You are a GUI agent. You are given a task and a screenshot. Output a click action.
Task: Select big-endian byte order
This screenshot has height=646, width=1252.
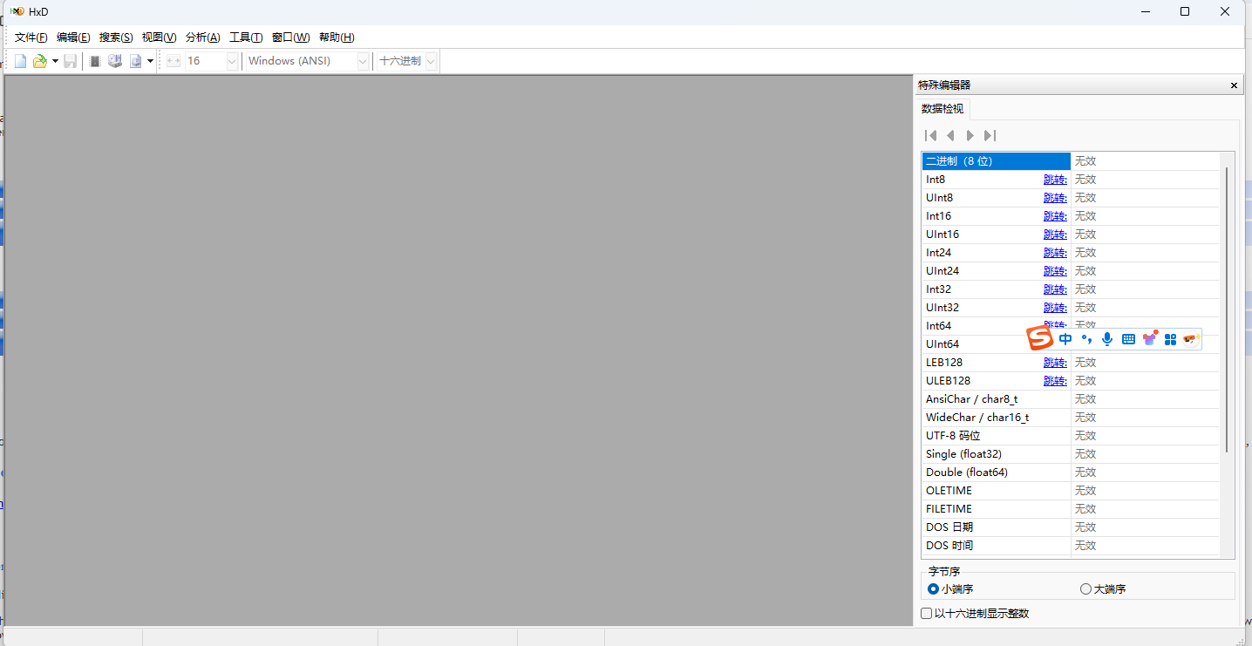click(1085, 588)
